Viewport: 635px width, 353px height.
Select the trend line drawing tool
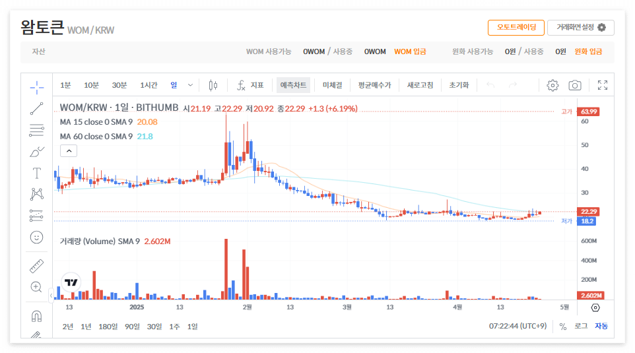36,108
